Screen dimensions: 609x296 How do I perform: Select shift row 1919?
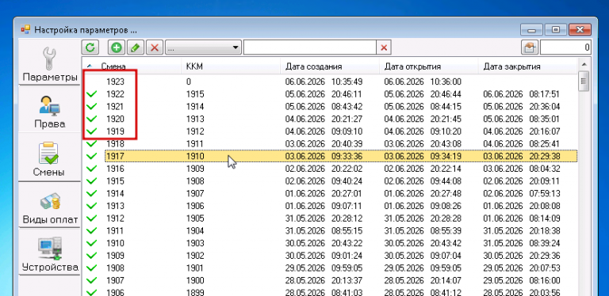330,131
